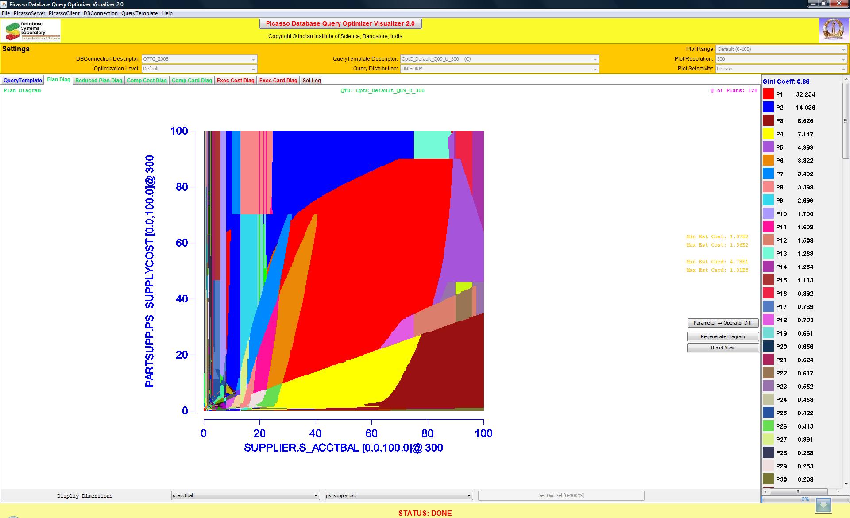Open the Exec Cost Diag tab

coord(236,81)
